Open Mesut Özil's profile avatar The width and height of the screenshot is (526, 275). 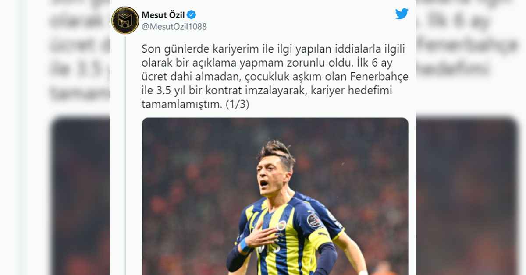click(125, 20)
